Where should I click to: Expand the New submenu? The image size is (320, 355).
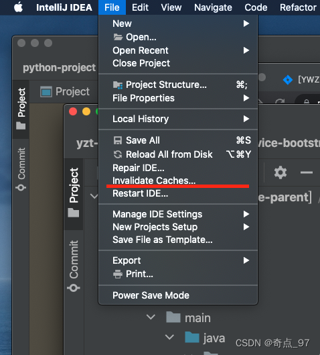tap(178, 23)
